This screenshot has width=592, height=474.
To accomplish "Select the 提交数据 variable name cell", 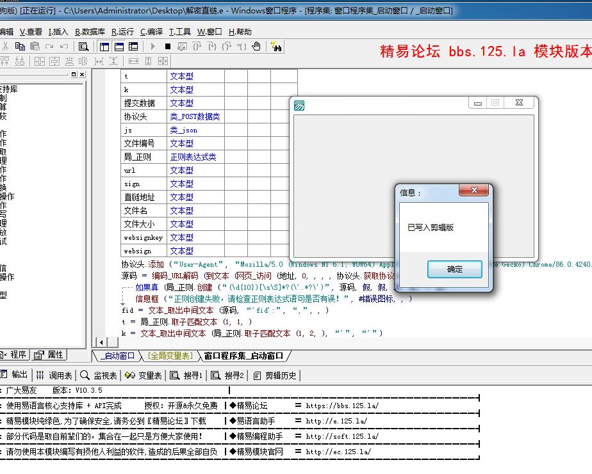I will pyautogui.click(x=144, y=103).
